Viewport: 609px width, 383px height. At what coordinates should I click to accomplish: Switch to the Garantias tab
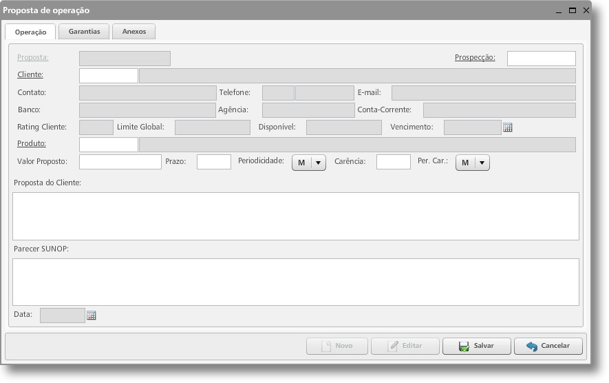pyautogui.click(x=84, y=32)
